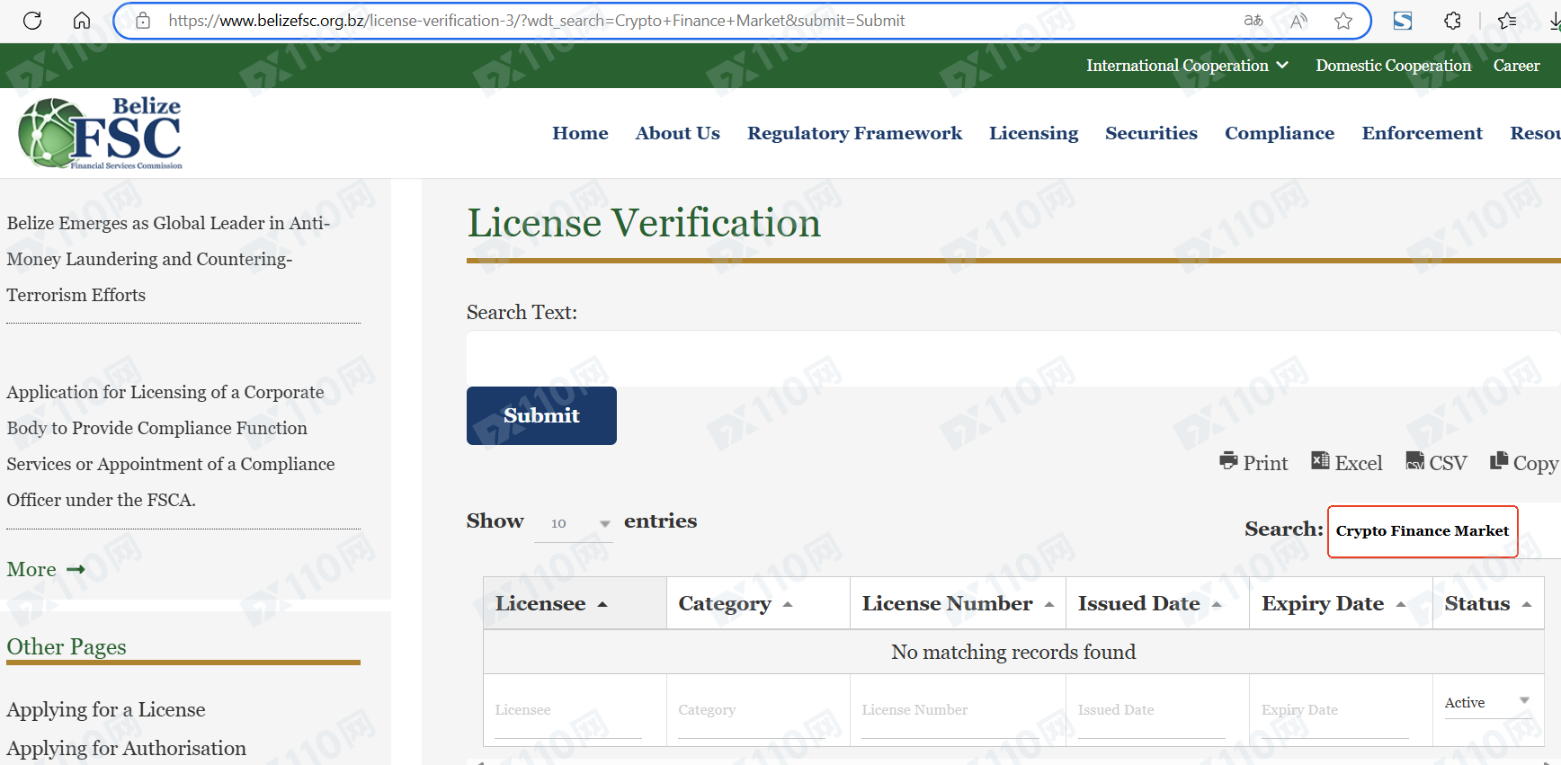Print the license table
Image resolution: width=1561 pixels, height=765 pixels.
pos(1253,462)
